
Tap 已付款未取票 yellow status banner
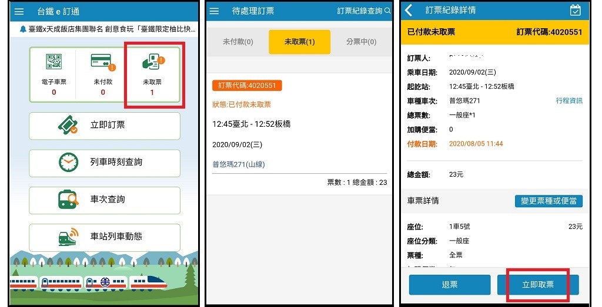pyautogui.click(x=495, y=32)
